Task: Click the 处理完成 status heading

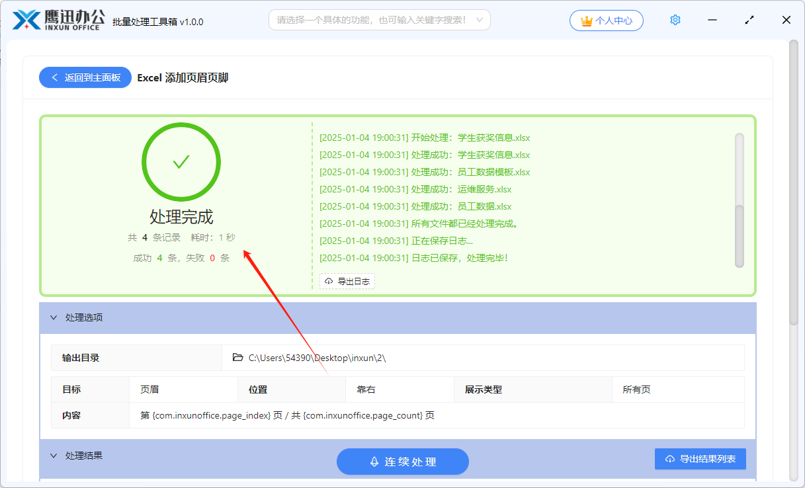Action: point(181,217)
